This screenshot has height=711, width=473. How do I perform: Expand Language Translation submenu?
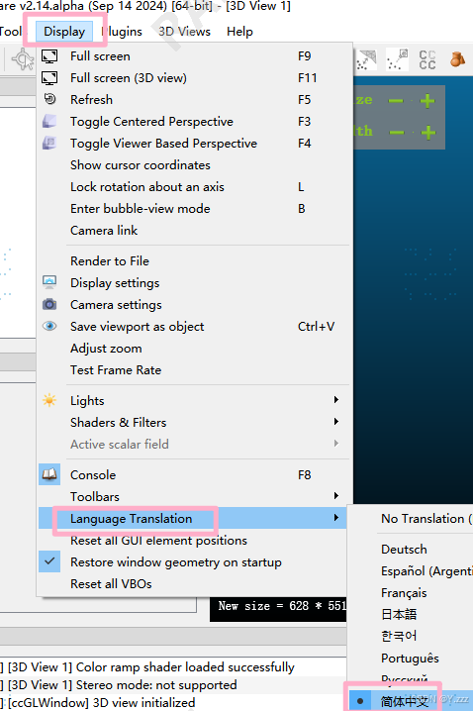click(x=194, y=518)
